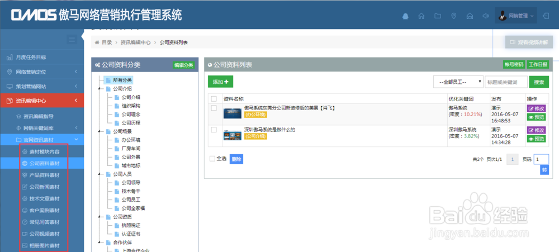559x252 pixels.
Task: Open 常见问答素材 menu item
Action: tap(42, 222)
